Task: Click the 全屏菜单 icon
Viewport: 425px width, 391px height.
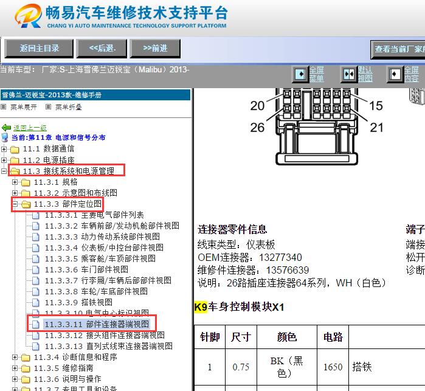Action: [300, 74]
